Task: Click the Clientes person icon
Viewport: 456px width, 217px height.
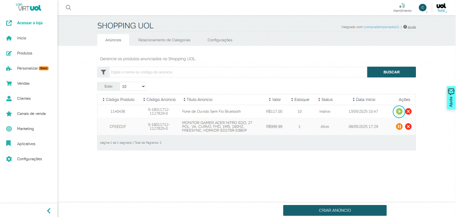Action: coord(9,98)
